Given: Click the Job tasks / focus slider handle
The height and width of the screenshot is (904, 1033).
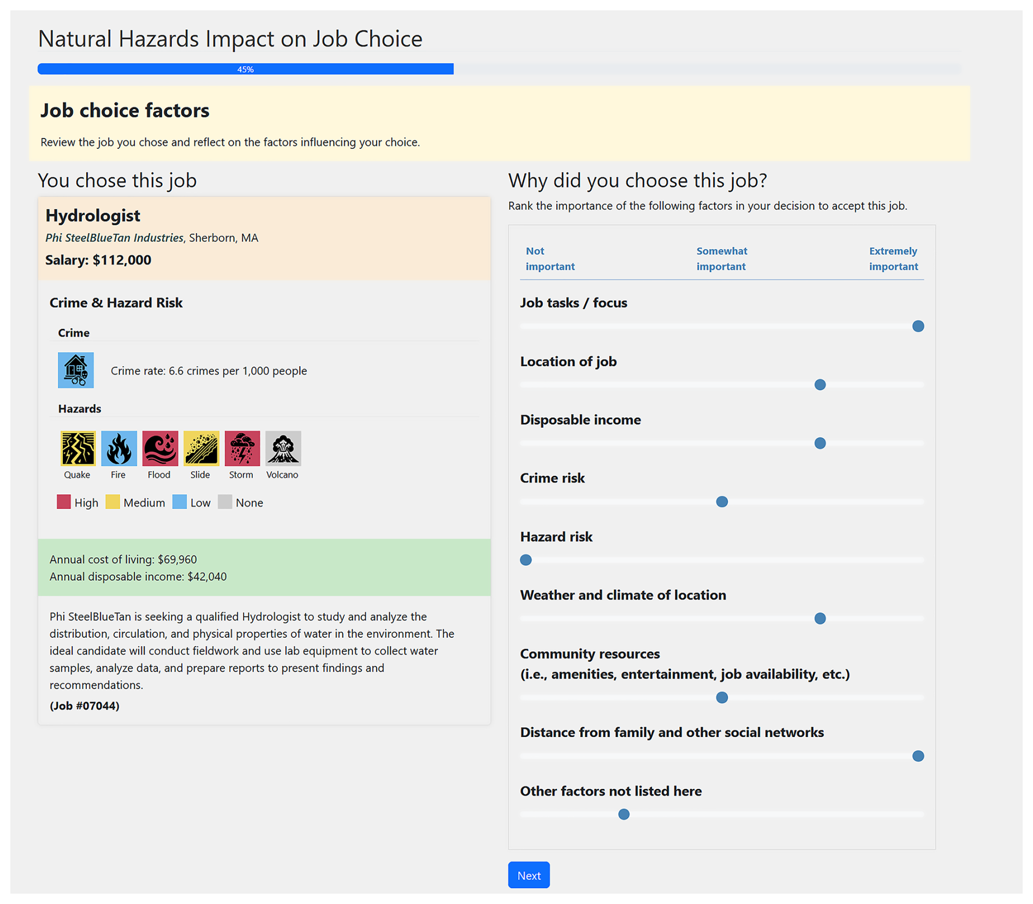Looking at the screenshot, I should point(918,326).
